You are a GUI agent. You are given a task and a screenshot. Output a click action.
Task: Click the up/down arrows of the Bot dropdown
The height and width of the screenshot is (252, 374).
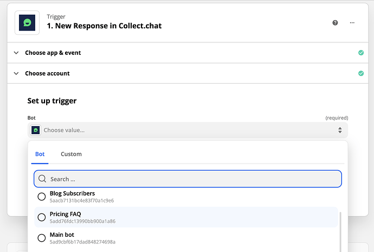340,130
